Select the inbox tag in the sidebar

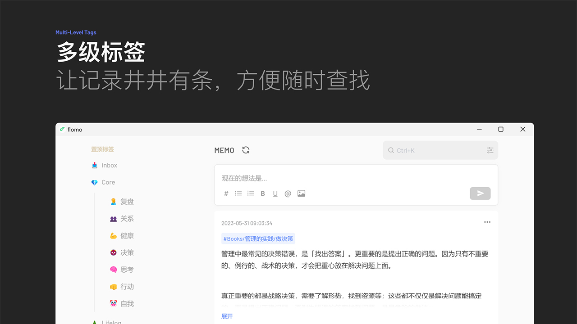pos(108,165)
